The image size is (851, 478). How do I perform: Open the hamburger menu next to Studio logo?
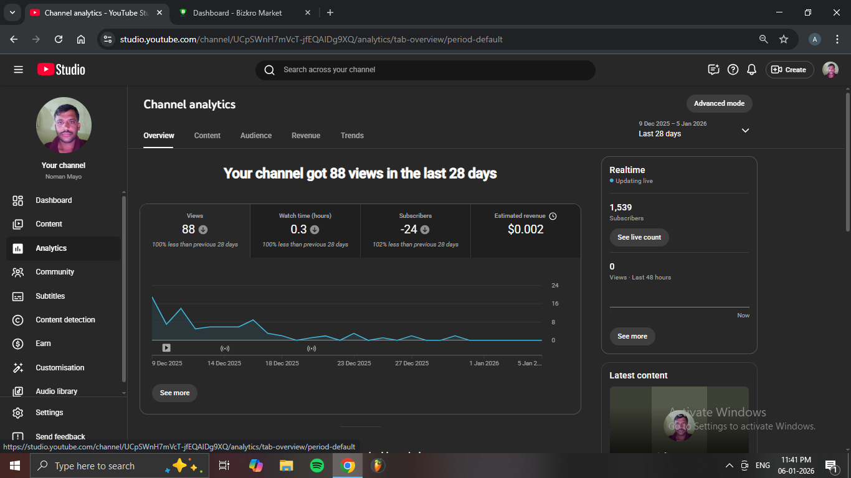point(18,70)
